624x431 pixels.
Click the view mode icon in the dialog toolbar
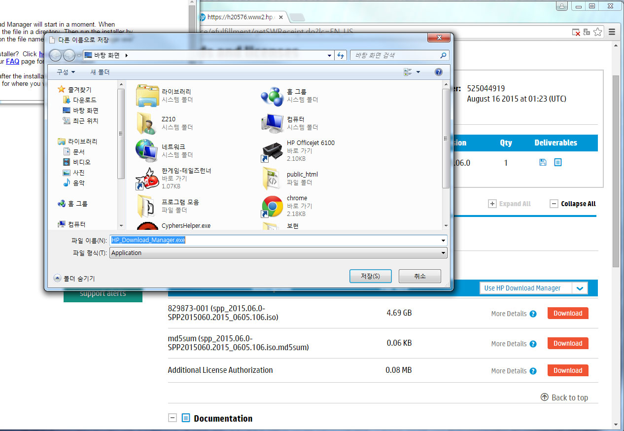[x=408, y=72]
